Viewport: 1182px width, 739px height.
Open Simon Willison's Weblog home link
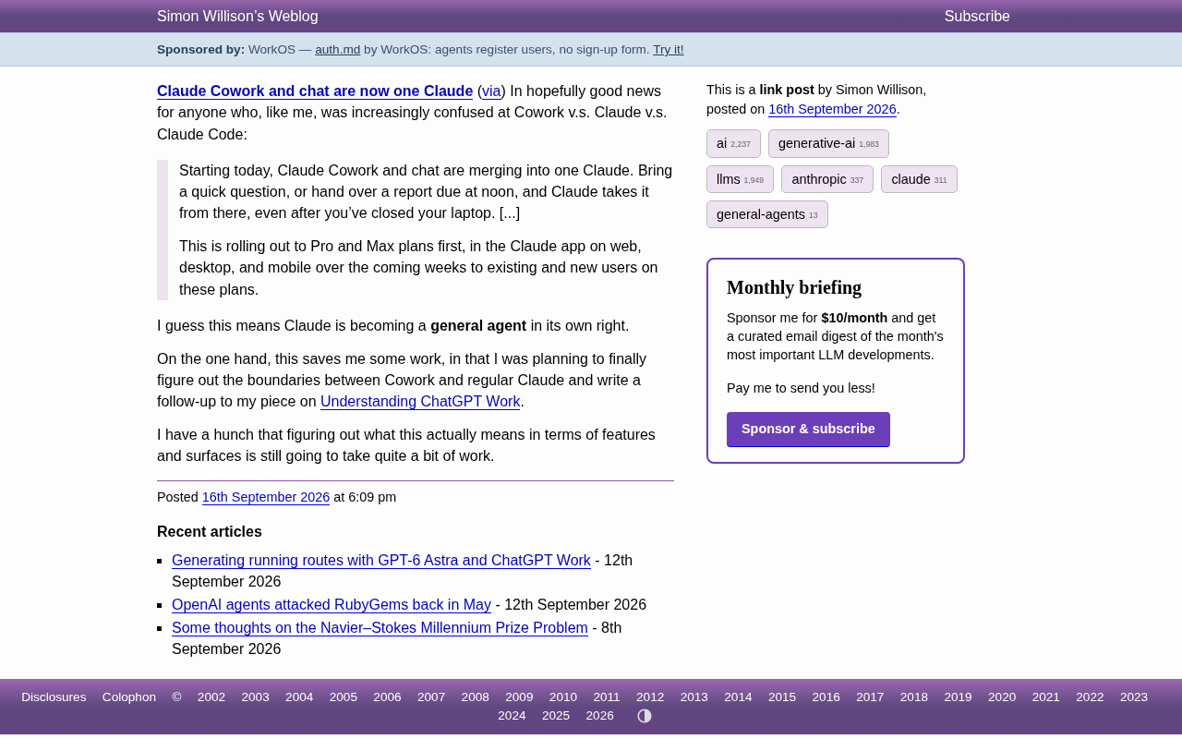[237, 17]
